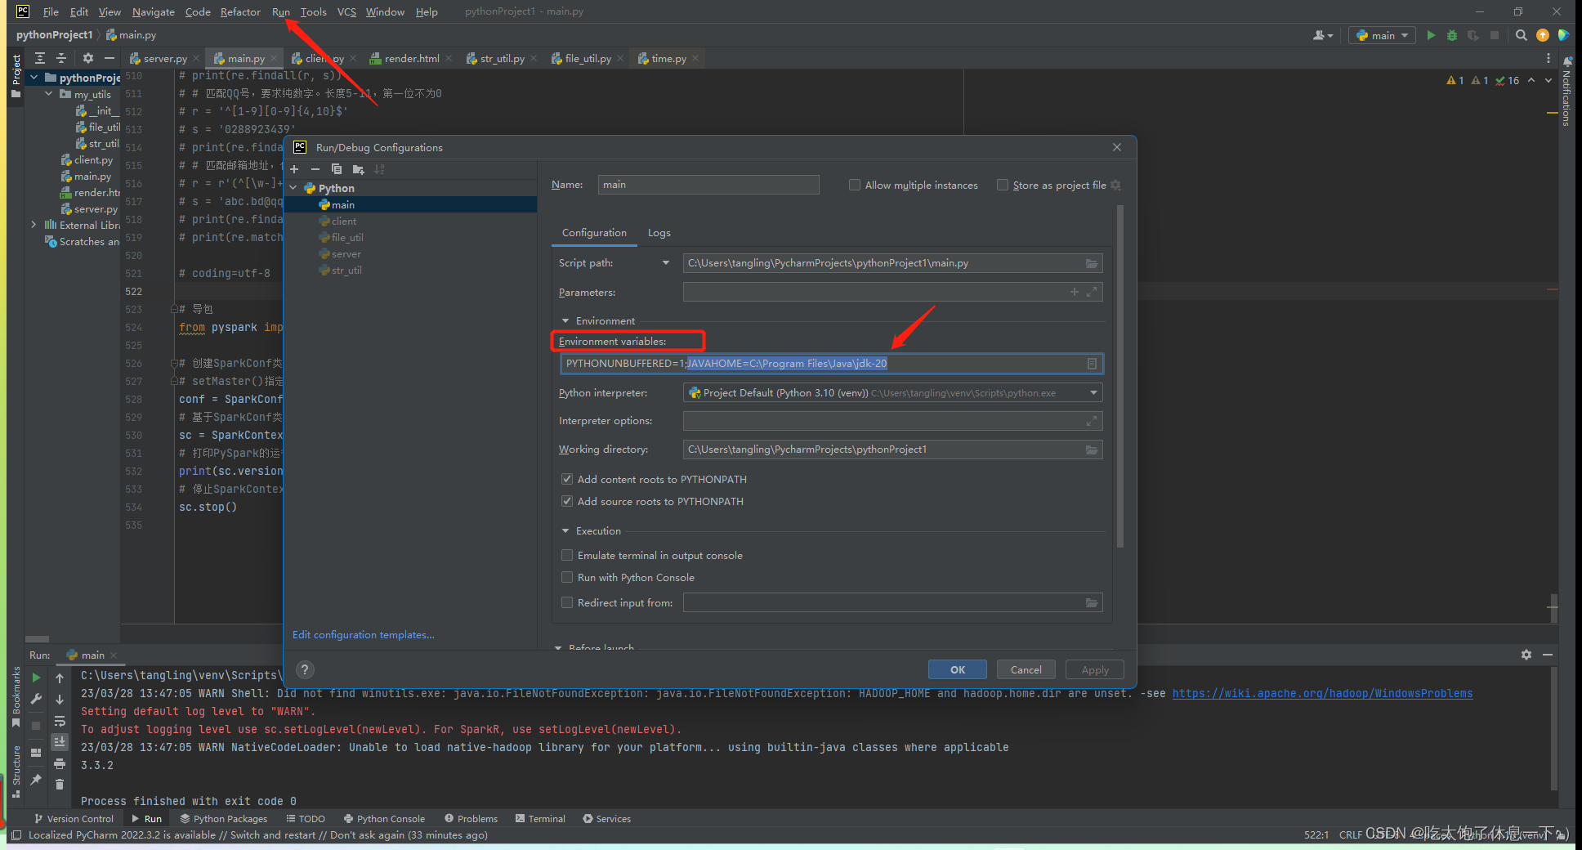Switch to server.py editor tab
The image size is (1582, 850).
coord(165,58)
